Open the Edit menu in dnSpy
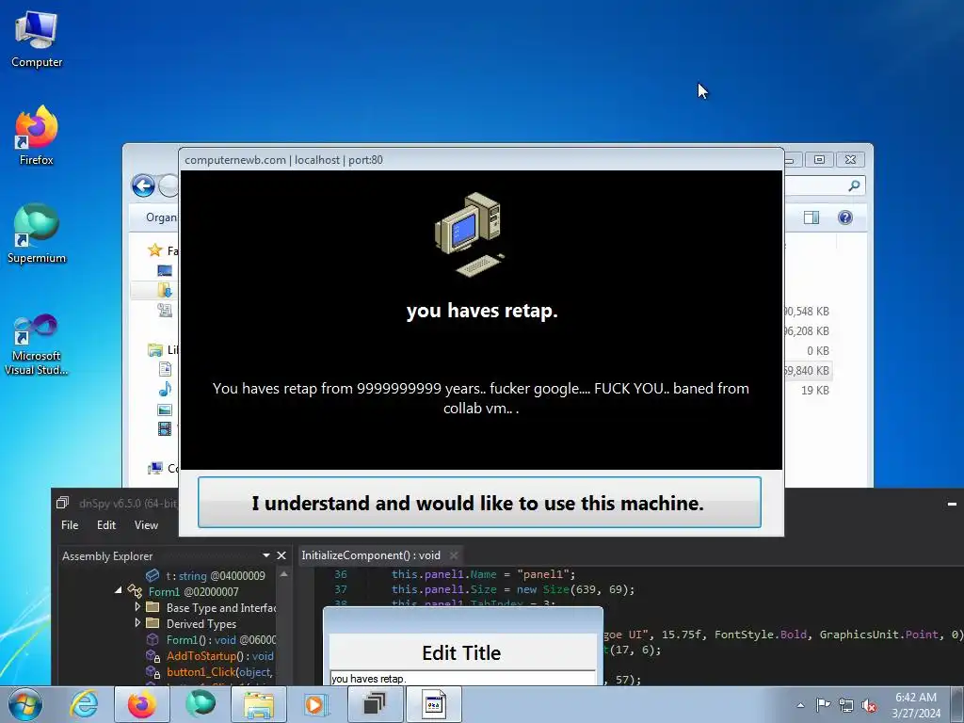 pyautogui.click(x=105, y=525)
